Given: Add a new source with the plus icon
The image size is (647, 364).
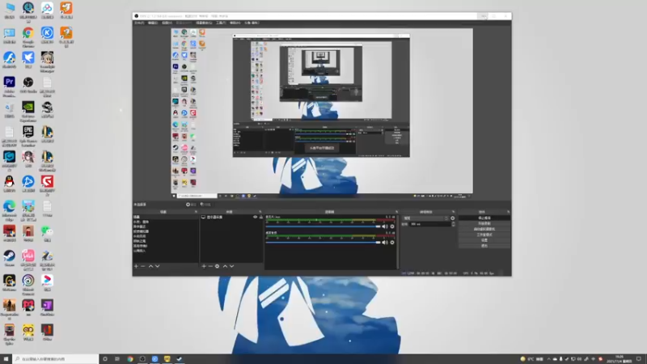Looking at the screenshot, I should coord(204,266).
